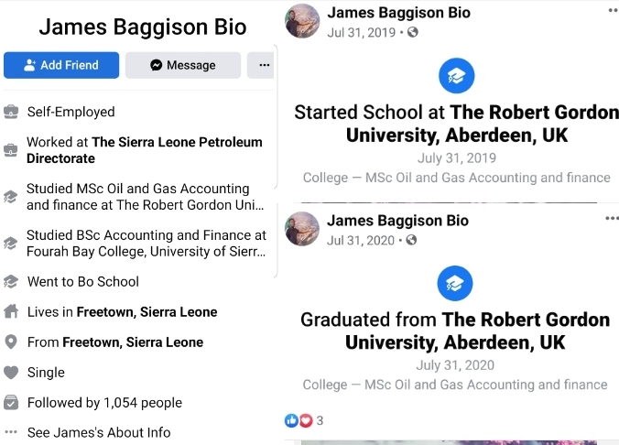Click the heart icon beside Single
Image resolution: width=619 pixels, height=445 pixels.
(11, 372)
